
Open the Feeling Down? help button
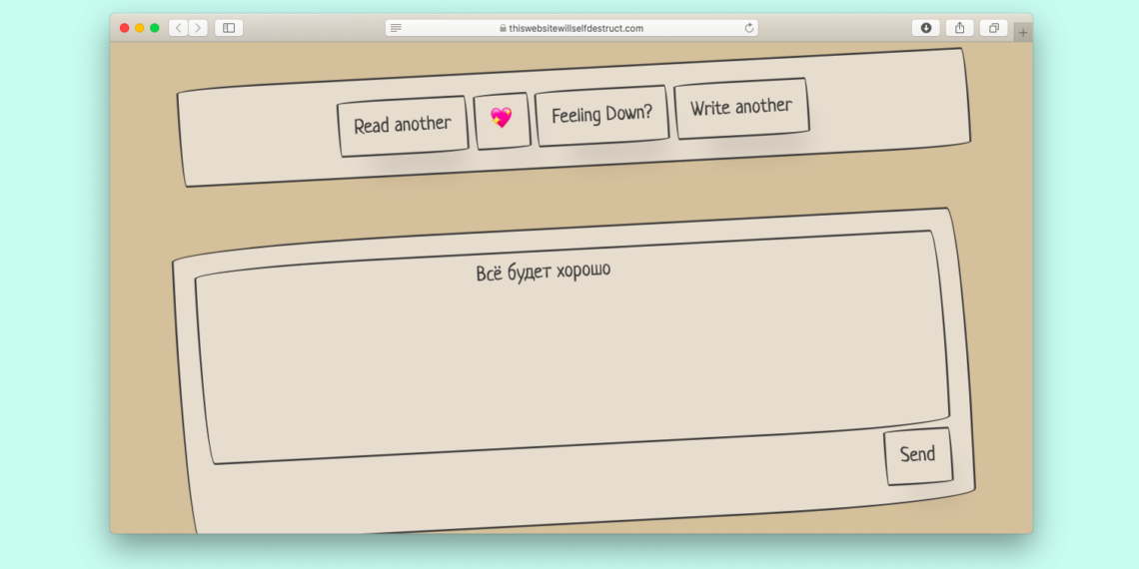(x=601, y=115)
